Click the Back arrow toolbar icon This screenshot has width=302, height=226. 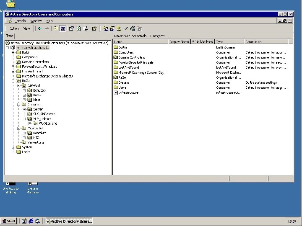pos(40,28)
